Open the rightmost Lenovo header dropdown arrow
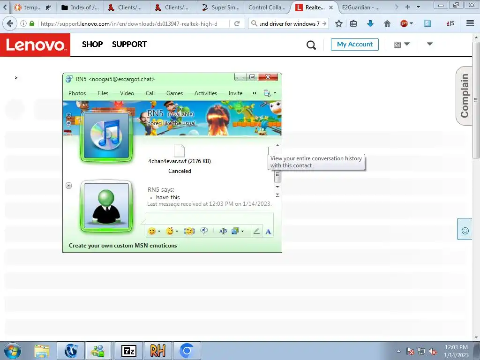 [430, 44]
